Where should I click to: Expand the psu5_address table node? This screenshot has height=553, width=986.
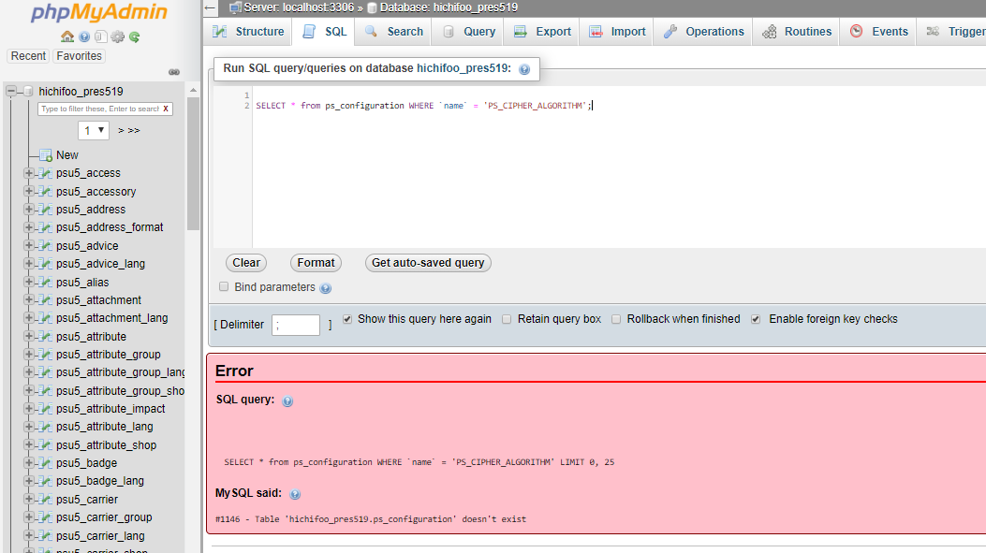(x=29, y=210)
